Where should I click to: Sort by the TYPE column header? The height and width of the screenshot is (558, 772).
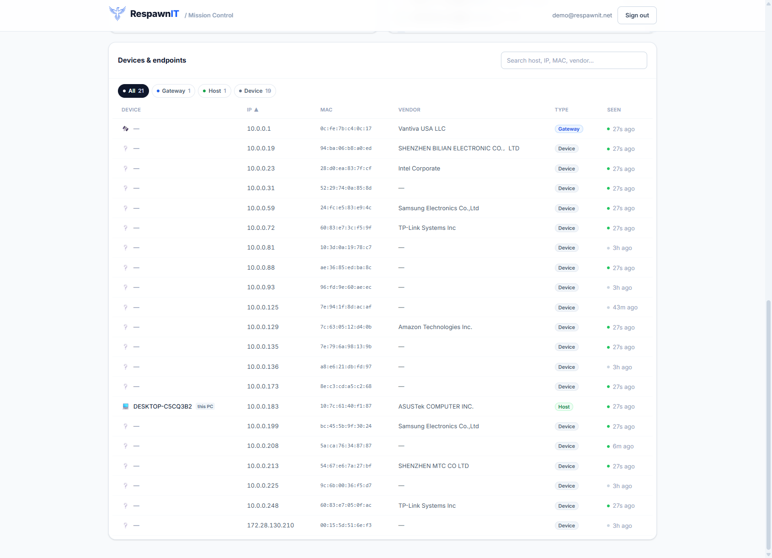(x=562, y=110)
